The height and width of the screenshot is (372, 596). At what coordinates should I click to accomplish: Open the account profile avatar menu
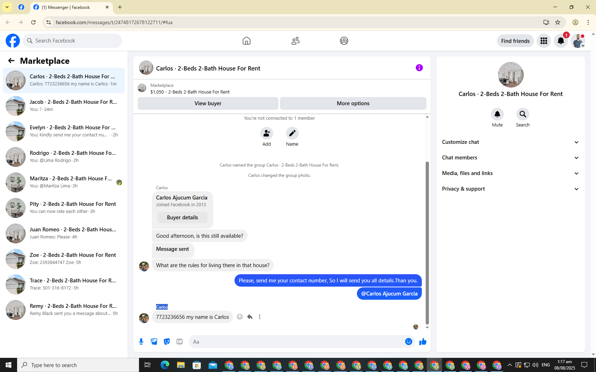pos(578,41)
